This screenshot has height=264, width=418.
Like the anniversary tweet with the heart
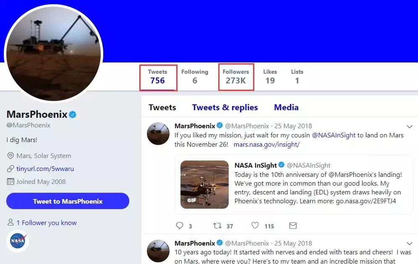pos(254,225)
